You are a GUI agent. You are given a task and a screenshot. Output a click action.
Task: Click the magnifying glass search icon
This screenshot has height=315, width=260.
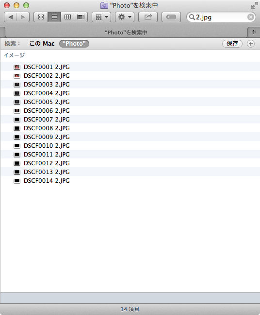(192, 17)
